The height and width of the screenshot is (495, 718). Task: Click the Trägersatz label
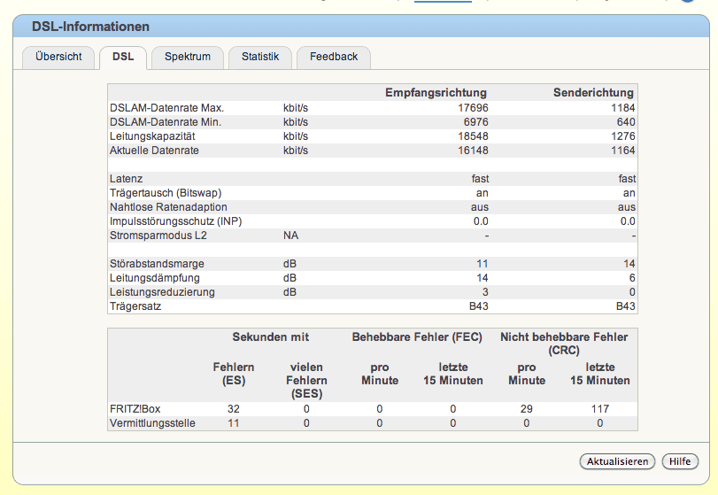click(x=135, y=306)
